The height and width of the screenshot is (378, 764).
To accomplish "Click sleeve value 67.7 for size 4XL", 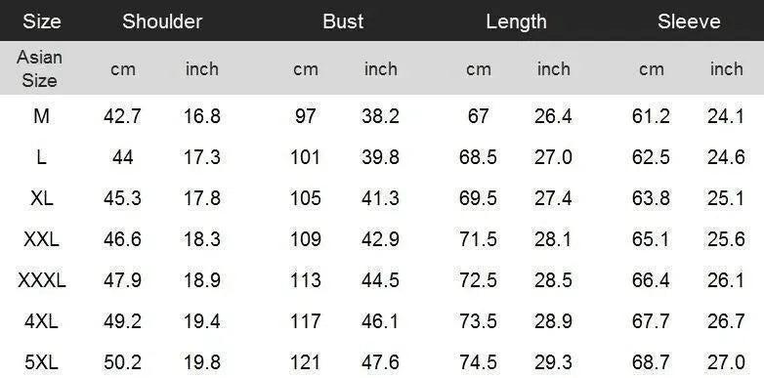I will [x=651, y=321].
